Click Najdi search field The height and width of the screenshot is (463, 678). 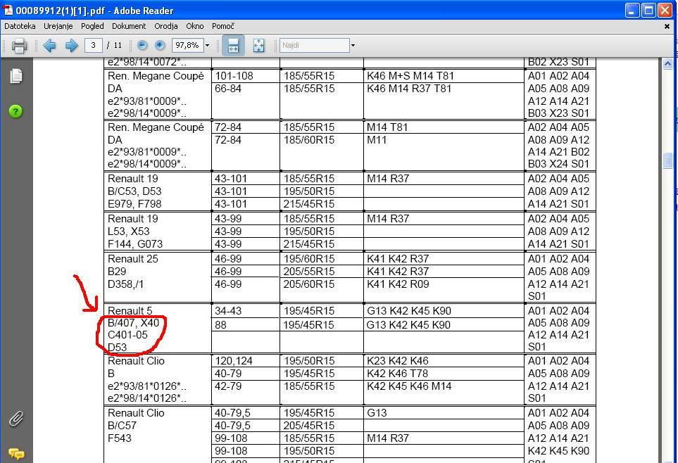coord(314,46)
